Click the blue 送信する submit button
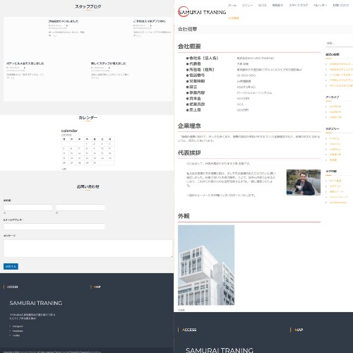 11,266
